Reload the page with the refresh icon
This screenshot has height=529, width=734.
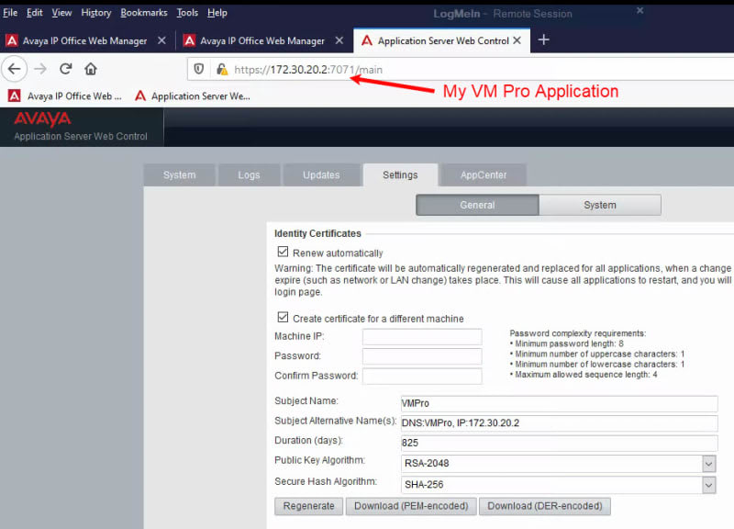(x=65, y=69)
